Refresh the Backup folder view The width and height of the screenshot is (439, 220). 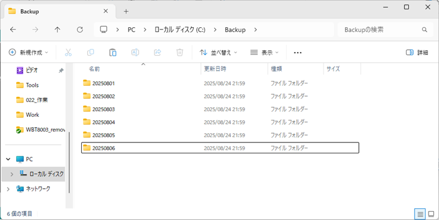[x=80, y=30]
